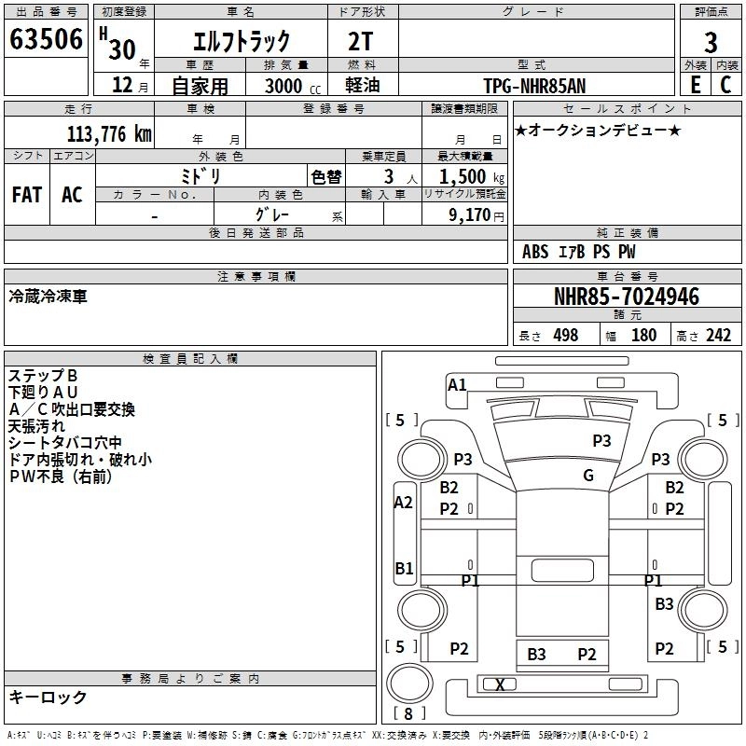Click the X mark on rear bumper lamp
Image resolution: width=746 pixels, height=746 pixels.
coord(500,684)
